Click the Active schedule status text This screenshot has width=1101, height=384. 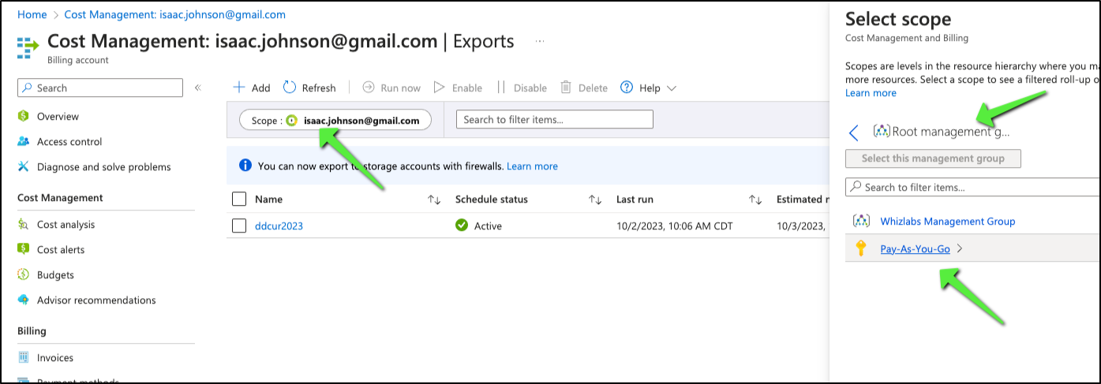click(488, 226)
